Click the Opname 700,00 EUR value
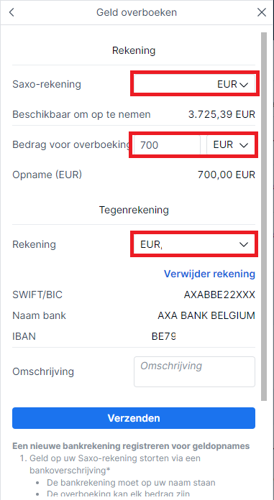This screenshot has height=500, width=274. (x=227, y=175)
